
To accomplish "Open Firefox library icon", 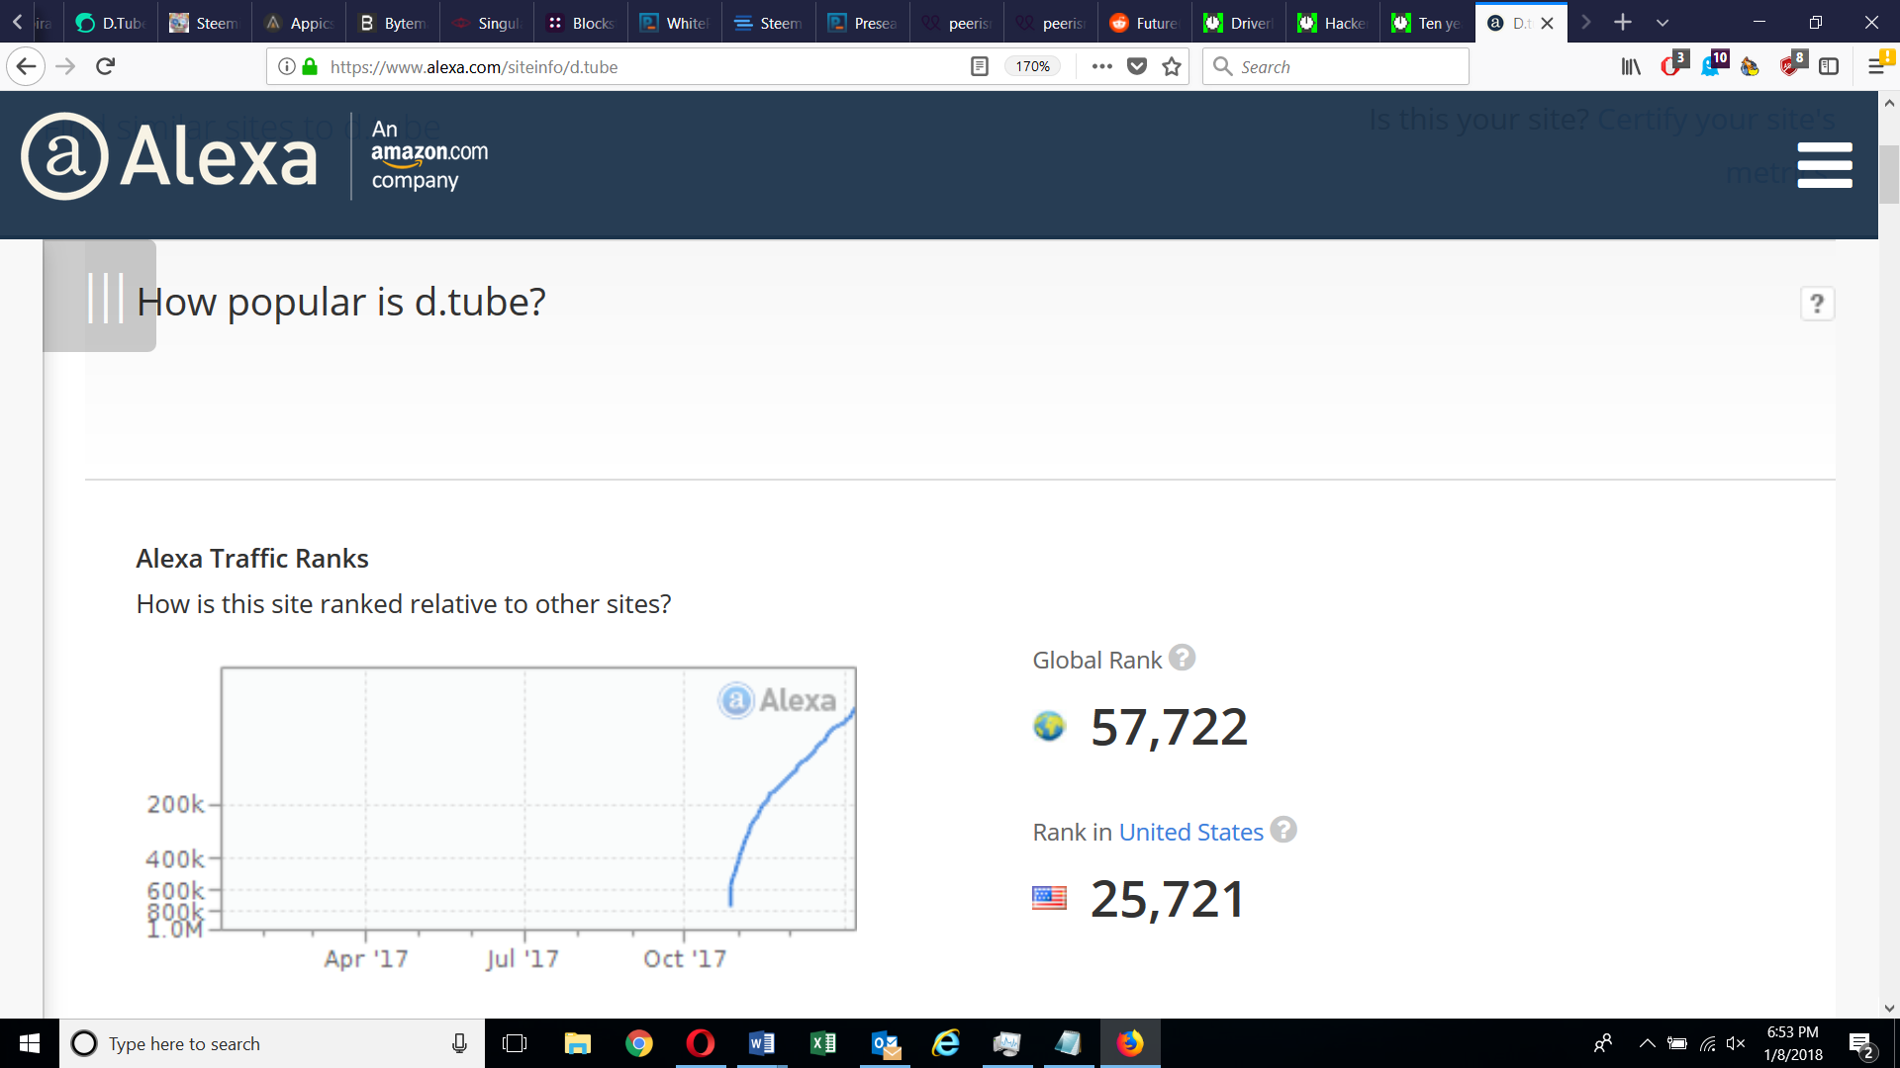I will tap(1631, 66).
